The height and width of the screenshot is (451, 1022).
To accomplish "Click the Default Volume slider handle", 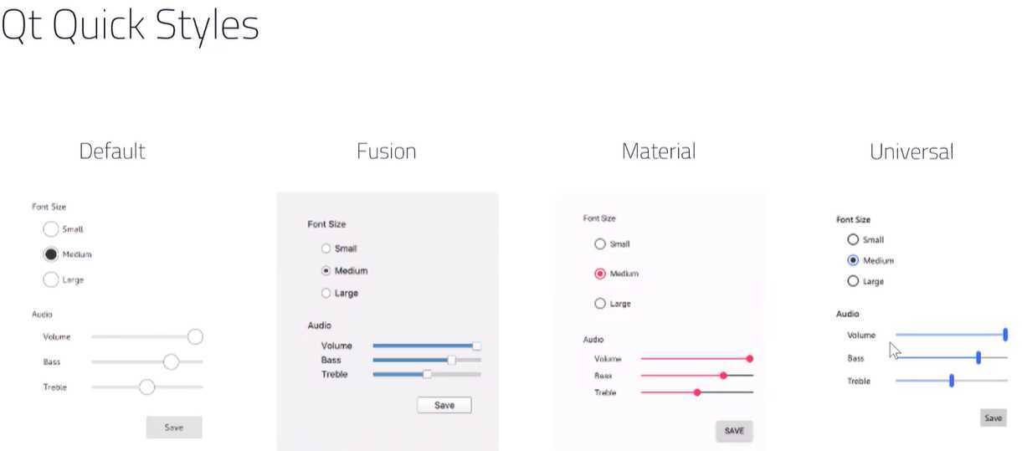I will click(195, 336).
